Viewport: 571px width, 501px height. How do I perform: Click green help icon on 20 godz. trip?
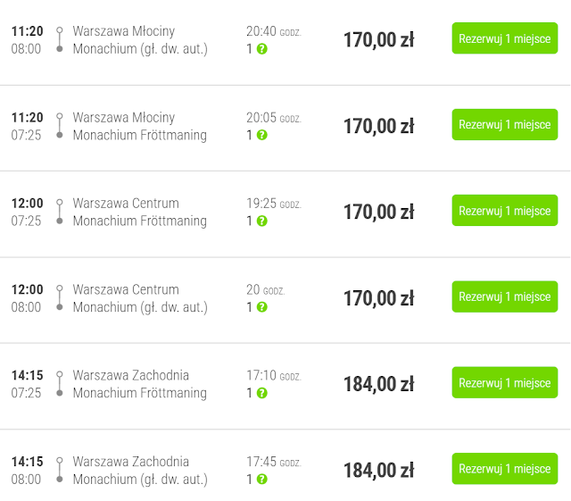click(261, 307)
